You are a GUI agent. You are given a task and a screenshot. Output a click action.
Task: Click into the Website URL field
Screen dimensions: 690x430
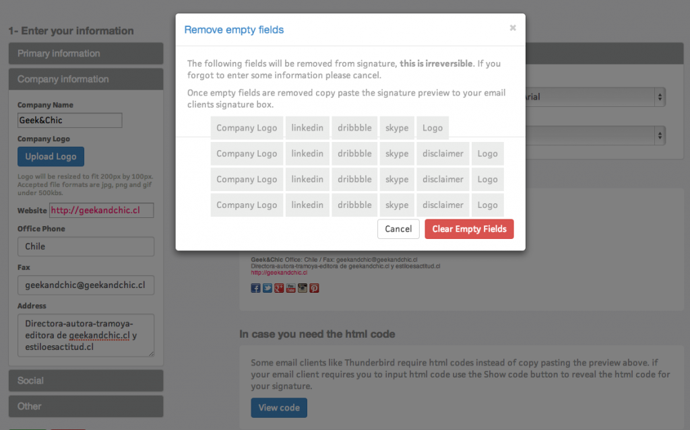101,211
